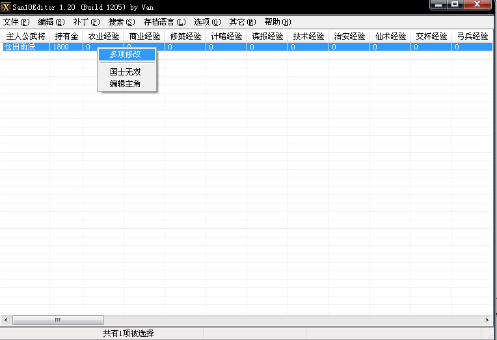Click the horizontal scrollbar thumb

tap(57, 320)
